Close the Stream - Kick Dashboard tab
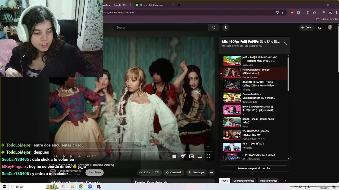This screenshot has height=190, width=339. [173, 5]
